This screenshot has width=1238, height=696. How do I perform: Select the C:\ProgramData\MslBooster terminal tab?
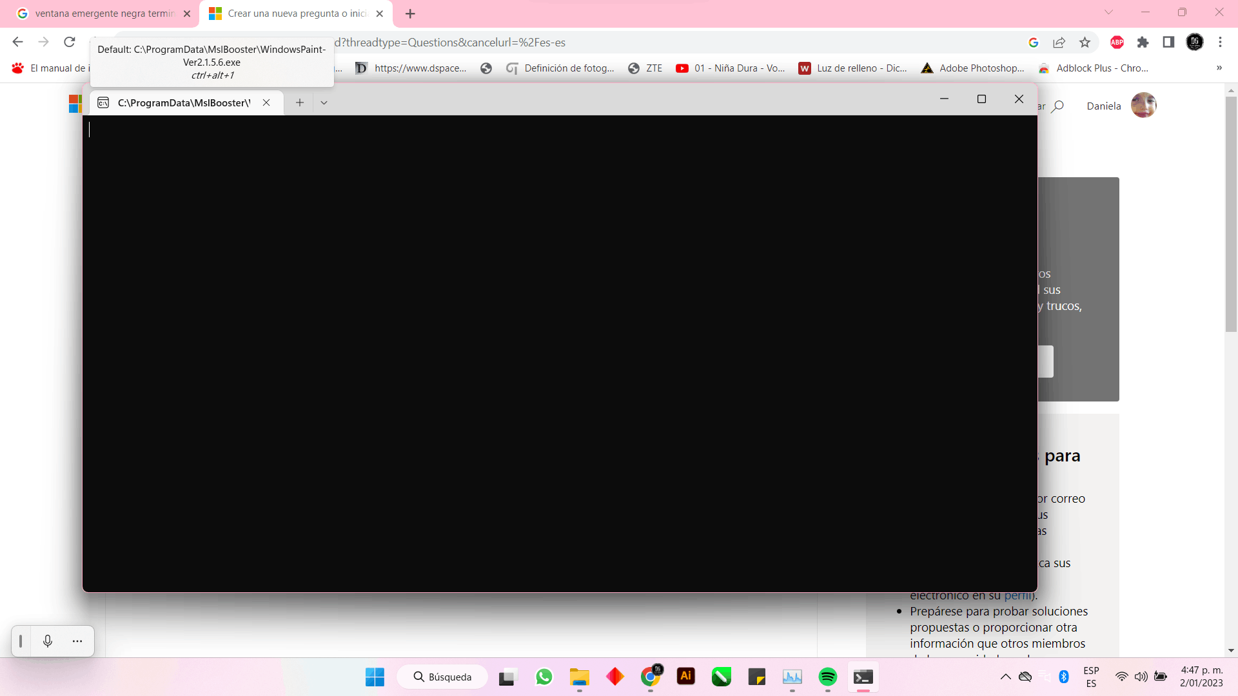pos(183,102)
